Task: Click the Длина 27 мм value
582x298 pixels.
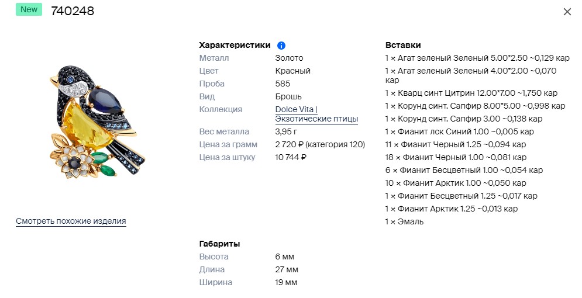Action: tap(287, 270)
